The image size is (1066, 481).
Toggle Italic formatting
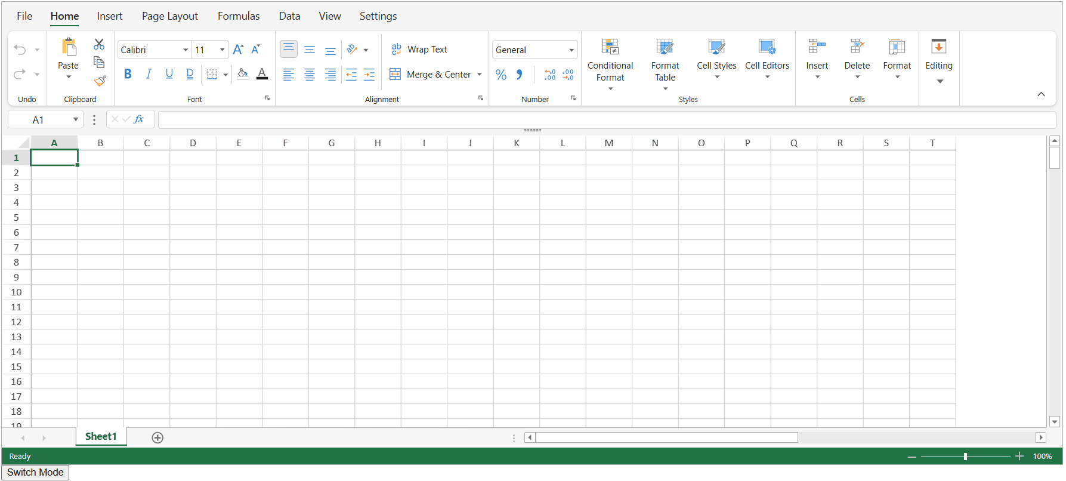[149, 74]
